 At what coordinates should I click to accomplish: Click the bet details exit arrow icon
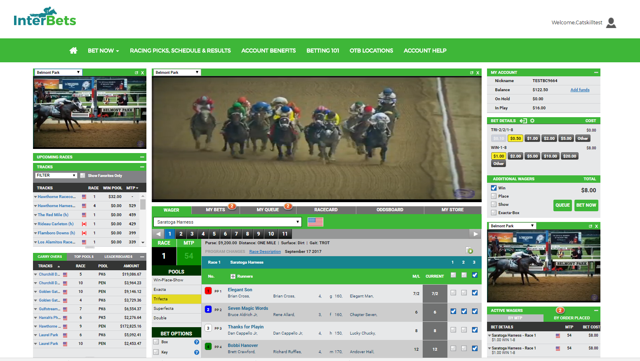523,121
